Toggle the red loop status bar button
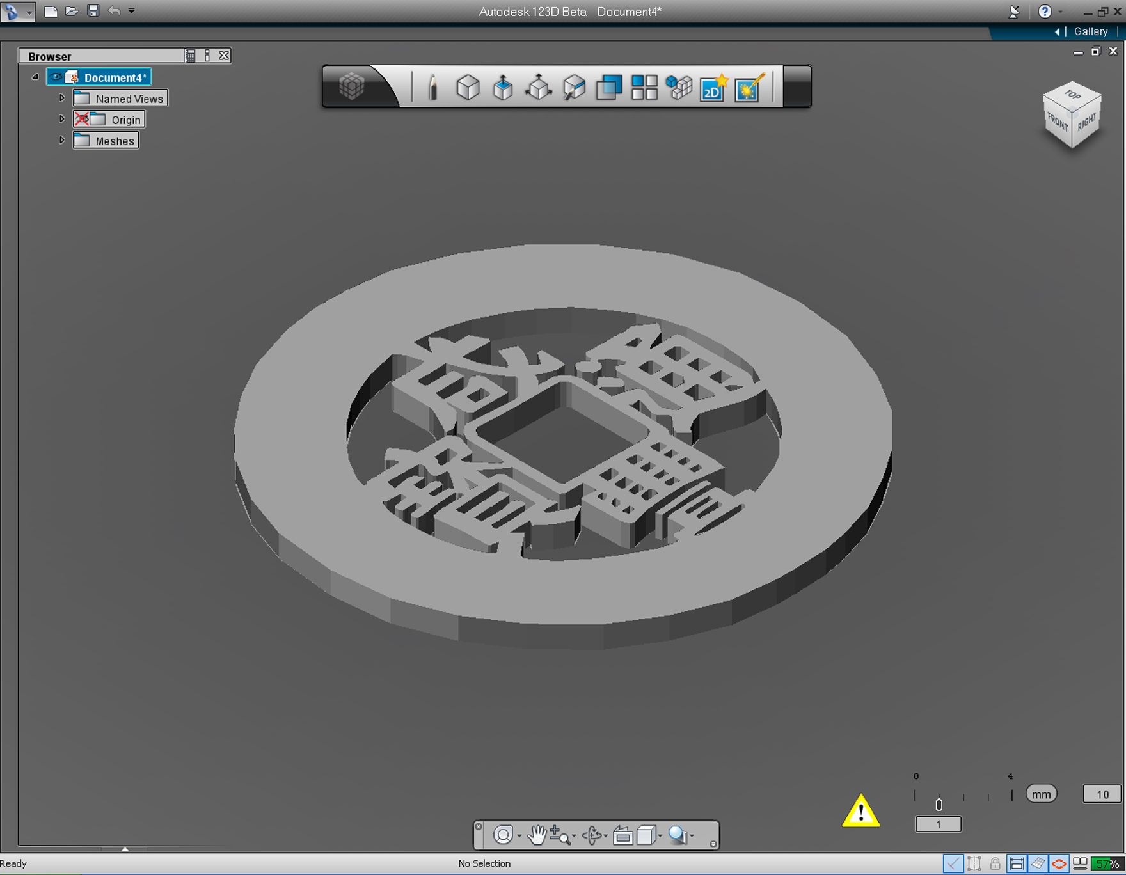The height and width of the screenshot is (875, 1126). coord(1059,864)
